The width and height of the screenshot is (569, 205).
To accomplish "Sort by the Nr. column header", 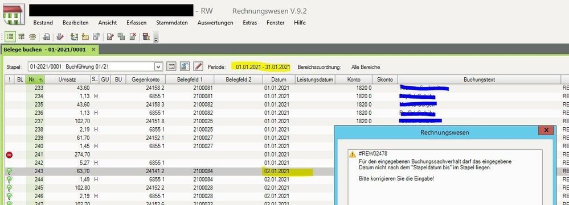I will click(35, 80).
